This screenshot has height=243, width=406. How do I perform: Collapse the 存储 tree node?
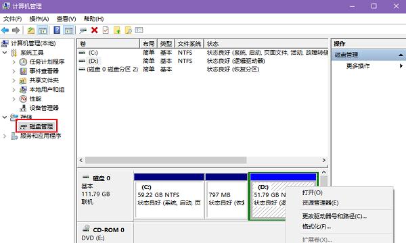(5, 117)
